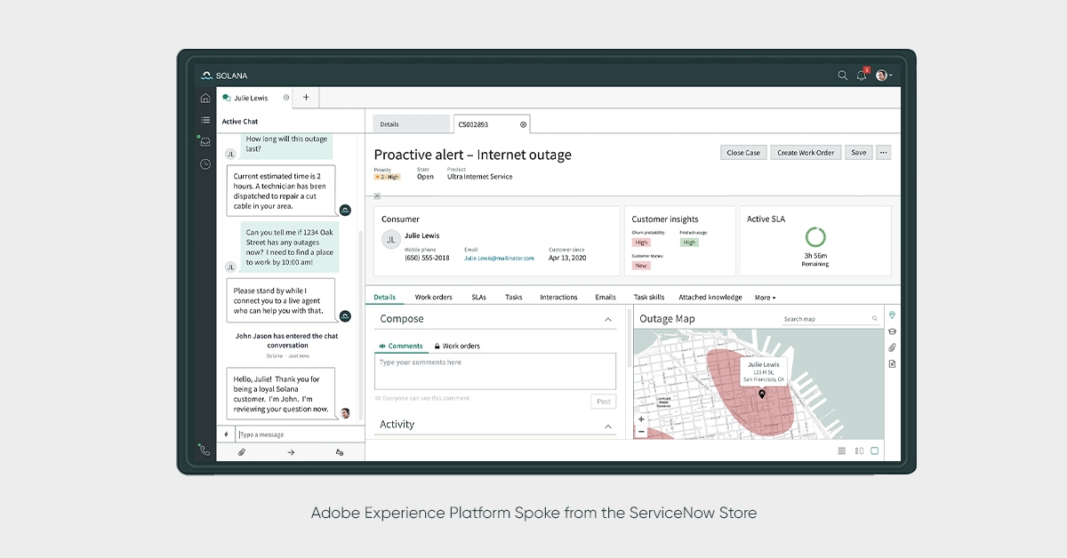Click the Save button
The image size is (1067, 558).
tap(859, 152)
